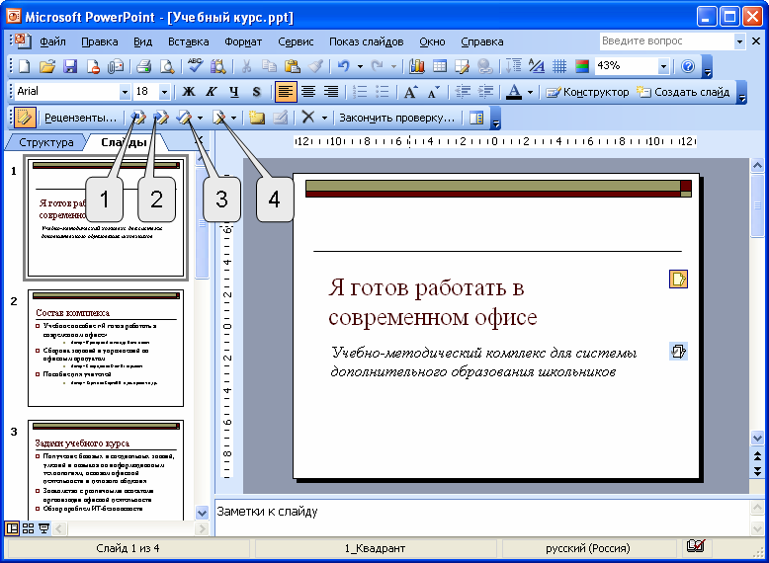Toggle center text alignment
Image resolution: width=769 pixels, height=563 pixels.
click(x=308, y=92)
